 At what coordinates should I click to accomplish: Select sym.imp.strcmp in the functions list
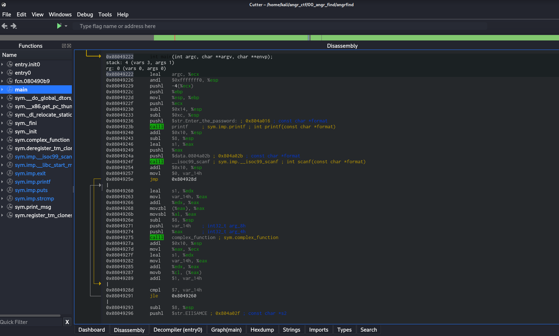point(34,199)
